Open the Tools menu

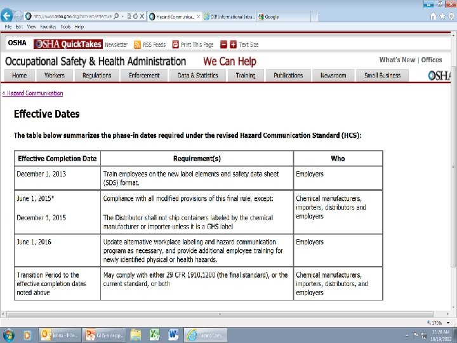point(65,27)
